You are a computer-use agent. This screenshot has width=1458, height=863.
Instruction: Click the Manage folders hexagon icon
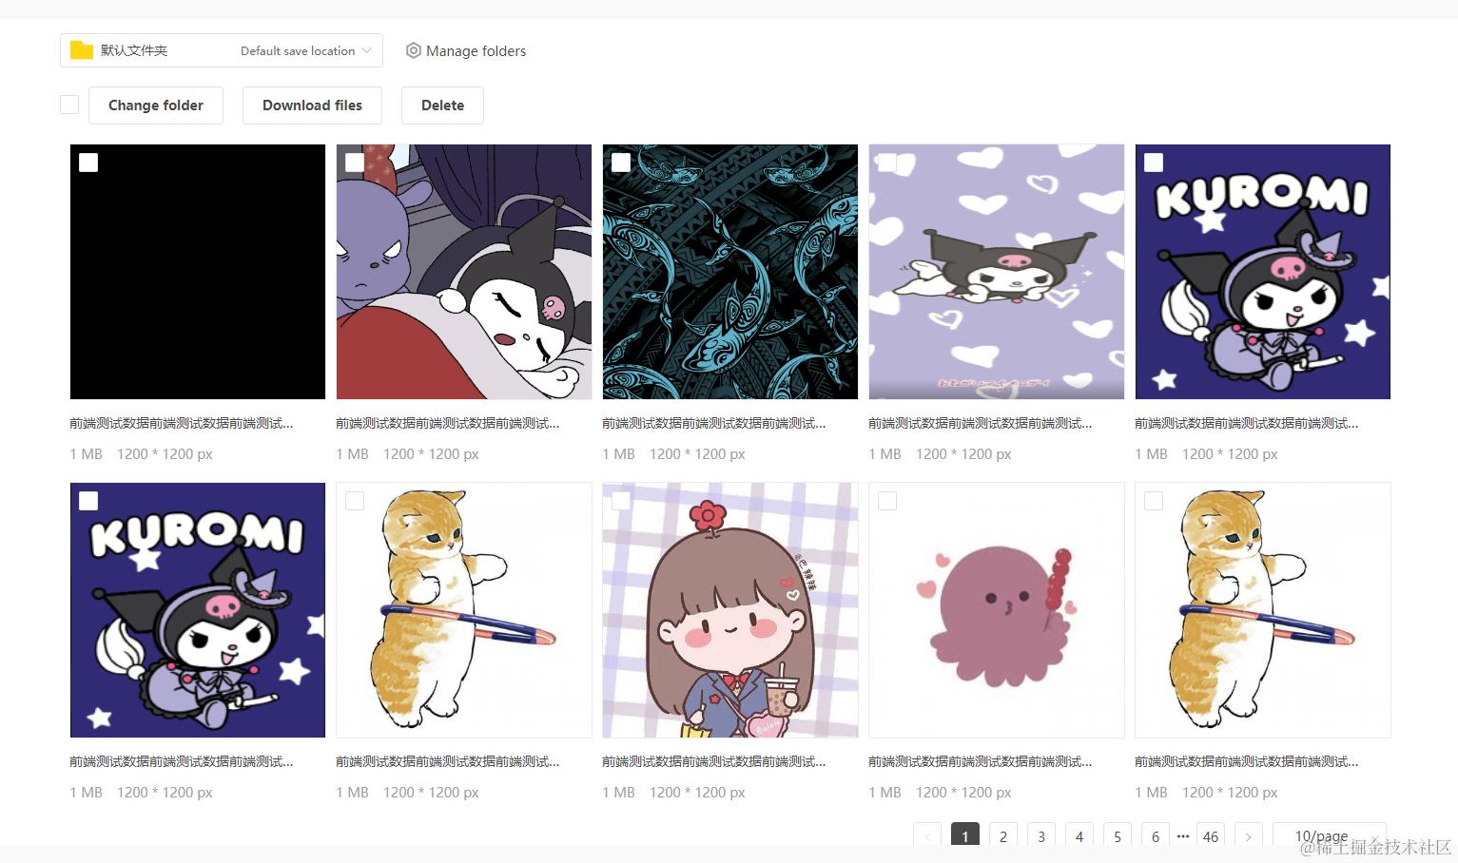point(413,50)
